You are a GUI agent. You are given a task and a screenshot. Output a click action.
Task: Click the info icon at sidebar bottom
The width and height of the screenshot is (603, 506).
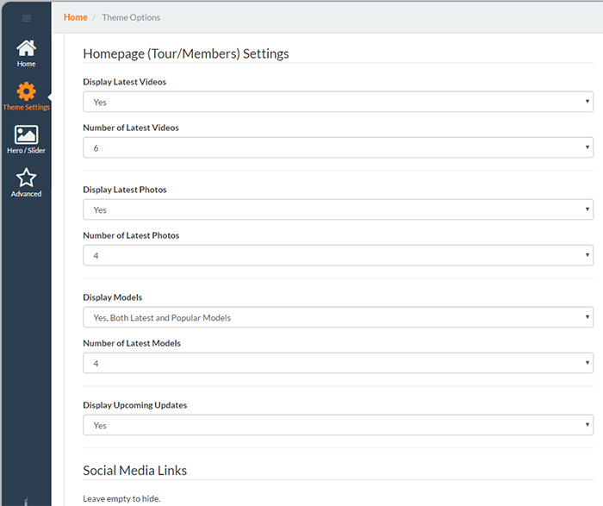click(26, 502)
